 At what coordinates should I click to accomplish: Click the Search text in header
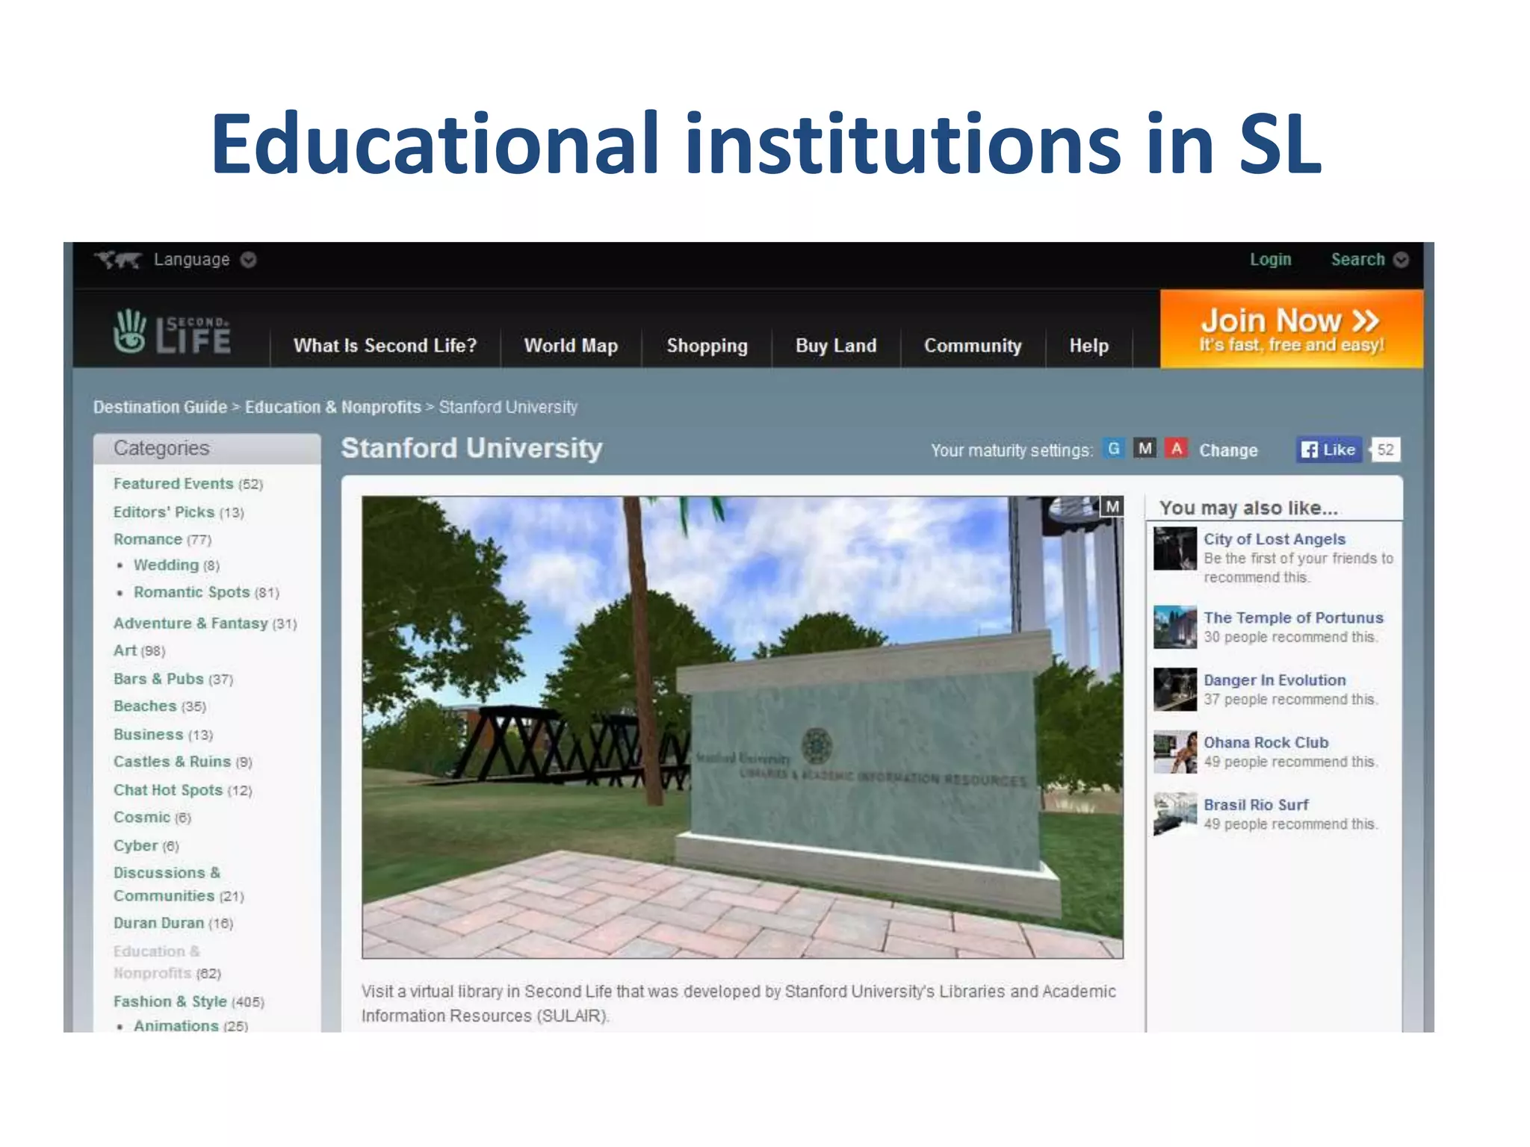pyautogui.click(x=1357, y=259)
